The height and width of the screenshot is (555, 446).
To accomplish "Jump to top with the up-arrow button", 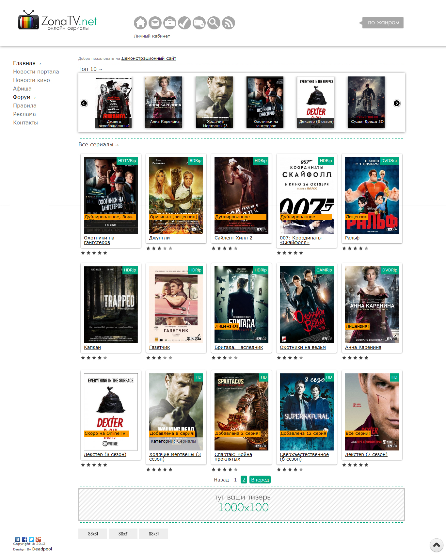I will [x=437, y=545].
